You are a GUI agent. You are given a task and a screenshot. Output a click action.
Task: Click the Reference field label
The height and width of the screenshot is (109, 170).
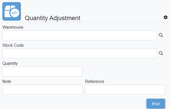pos(95,81)
